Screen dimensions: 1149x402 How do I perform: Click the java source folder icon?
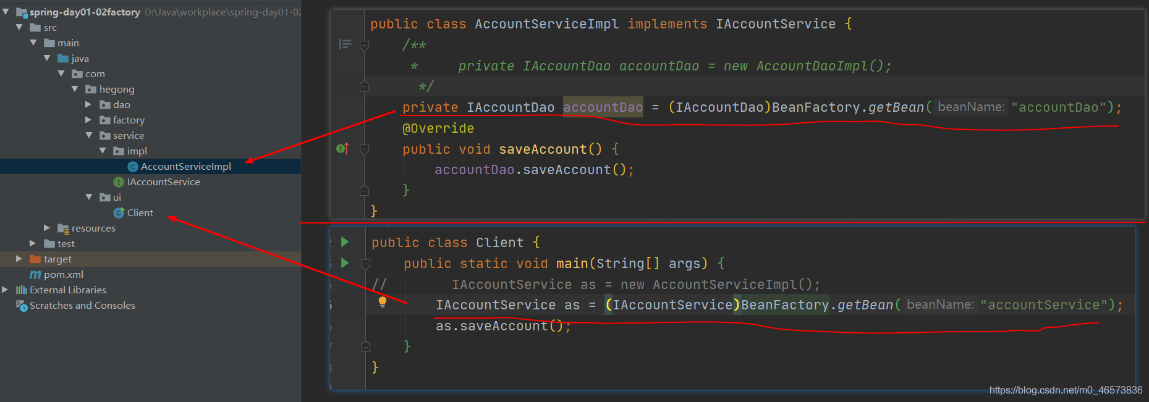63,59
